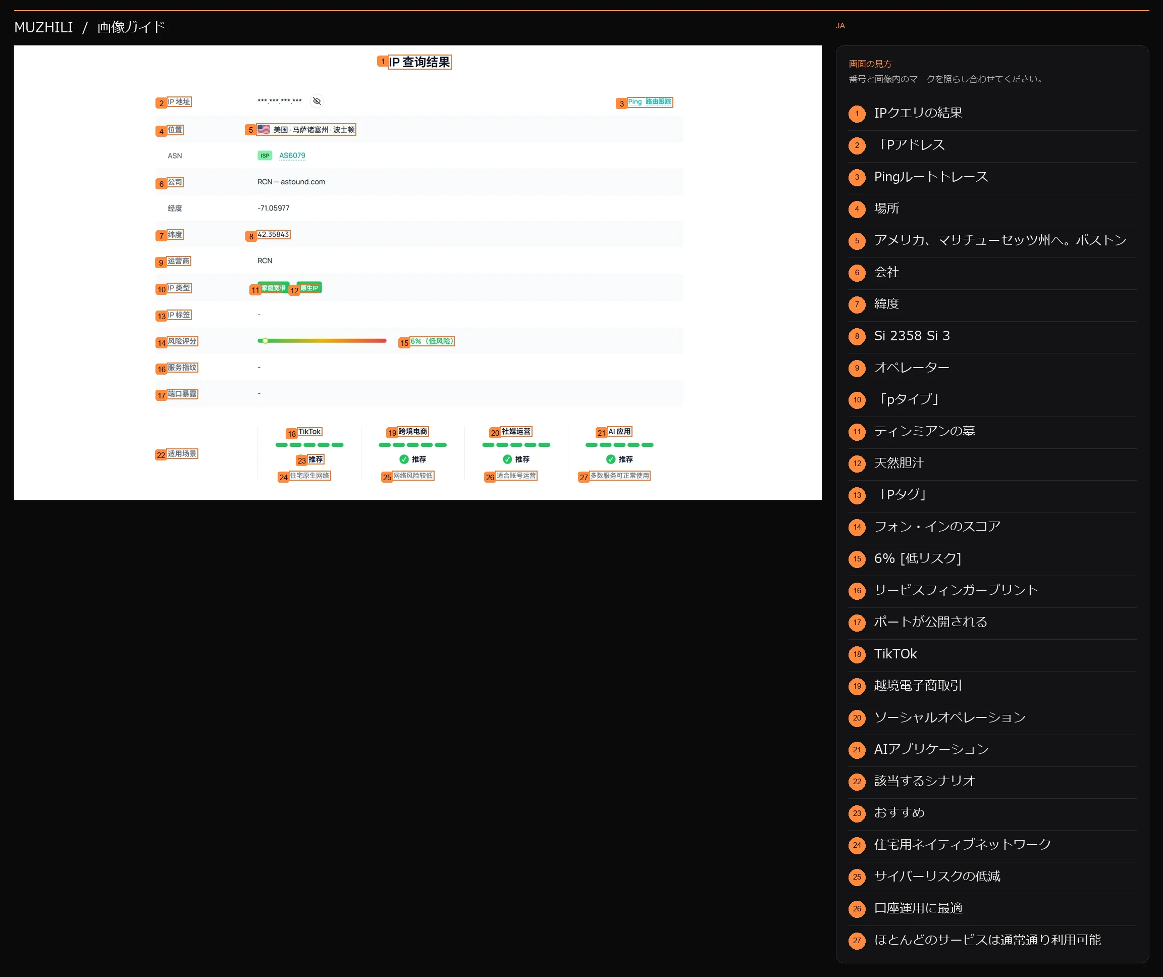Select the 天然胆汁 list entry
This screenshot has height=977, width=1163.
click(x=992, y=463)
